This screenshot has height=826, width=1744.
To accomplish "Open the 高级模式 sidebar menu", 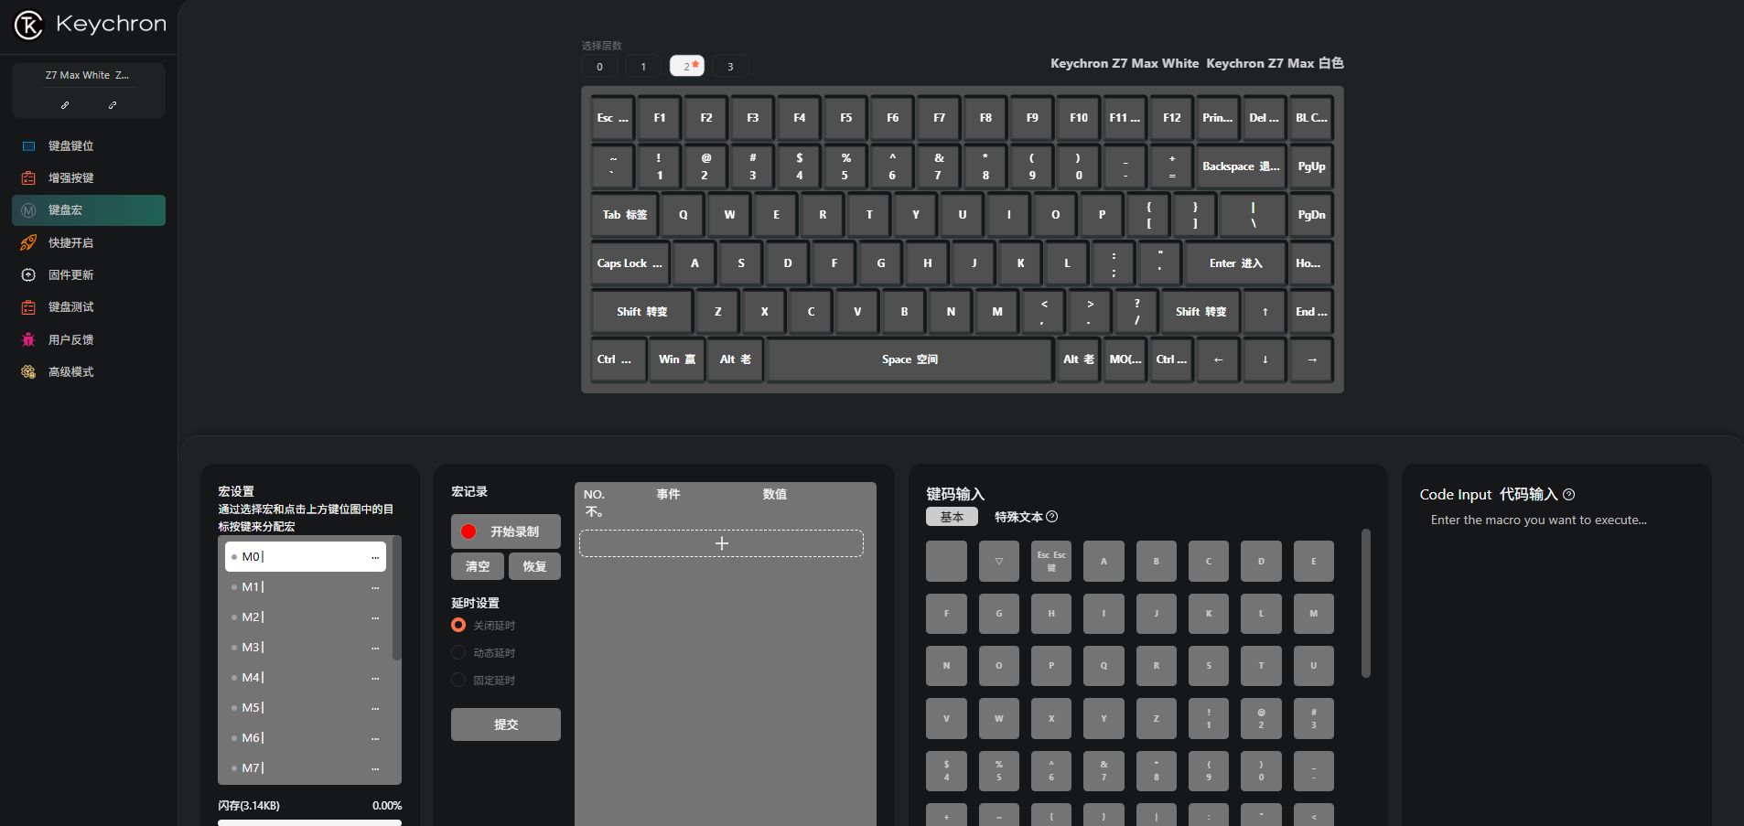I will click(89, 372).
